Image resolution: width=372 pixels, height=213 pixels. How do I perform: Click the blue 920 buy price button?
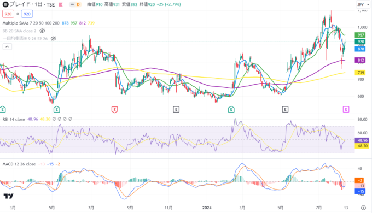point(27,14)
